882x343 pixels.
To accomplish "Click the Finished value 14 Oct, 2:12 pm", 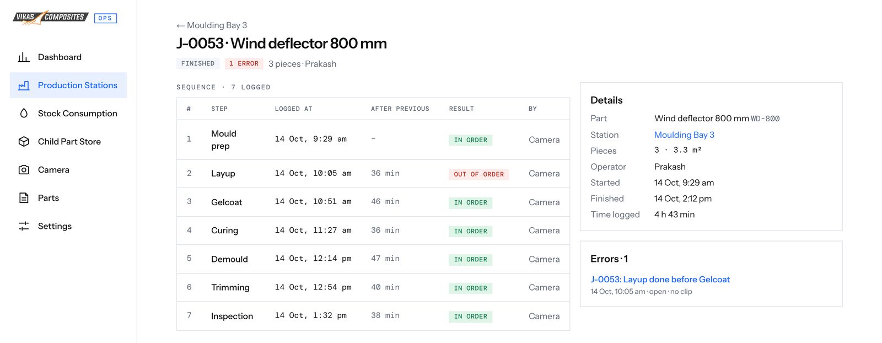I will [683, 199].
